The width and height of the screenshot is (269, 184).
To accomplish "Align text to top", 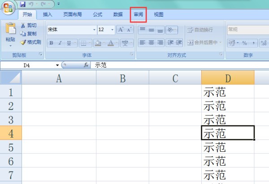I will pos(143,30).
